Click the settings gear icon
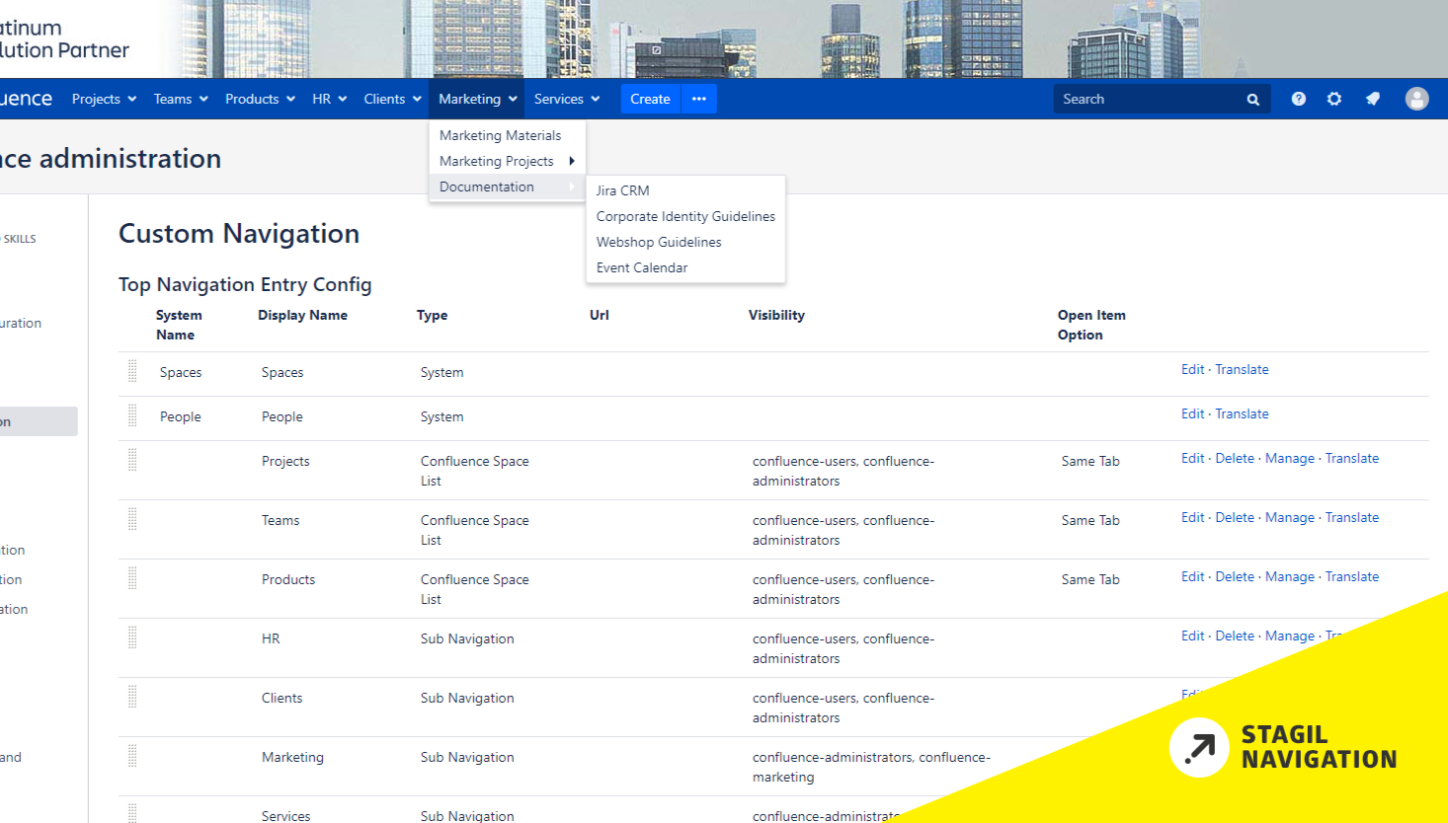Screen dimensions: 1448x823 pyautogui.click(x=1334, y=99)
